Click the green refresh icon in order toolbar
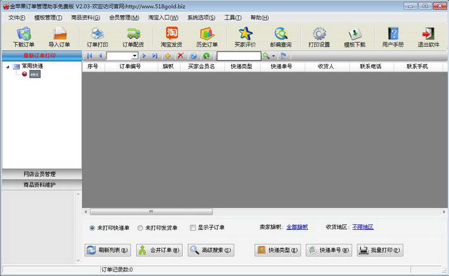449x276 pixels. click(206, 56)
